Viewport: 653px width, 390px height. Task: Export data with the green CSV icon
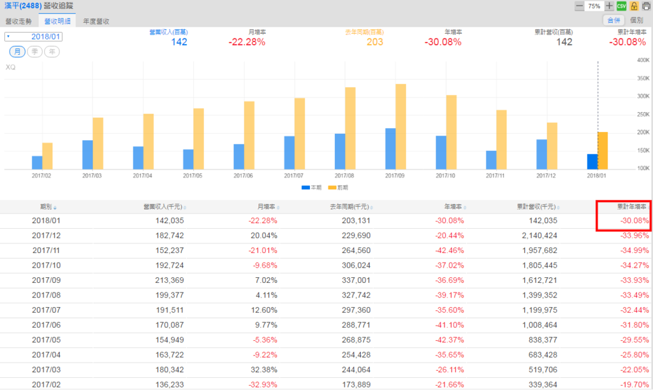point(621,6)
